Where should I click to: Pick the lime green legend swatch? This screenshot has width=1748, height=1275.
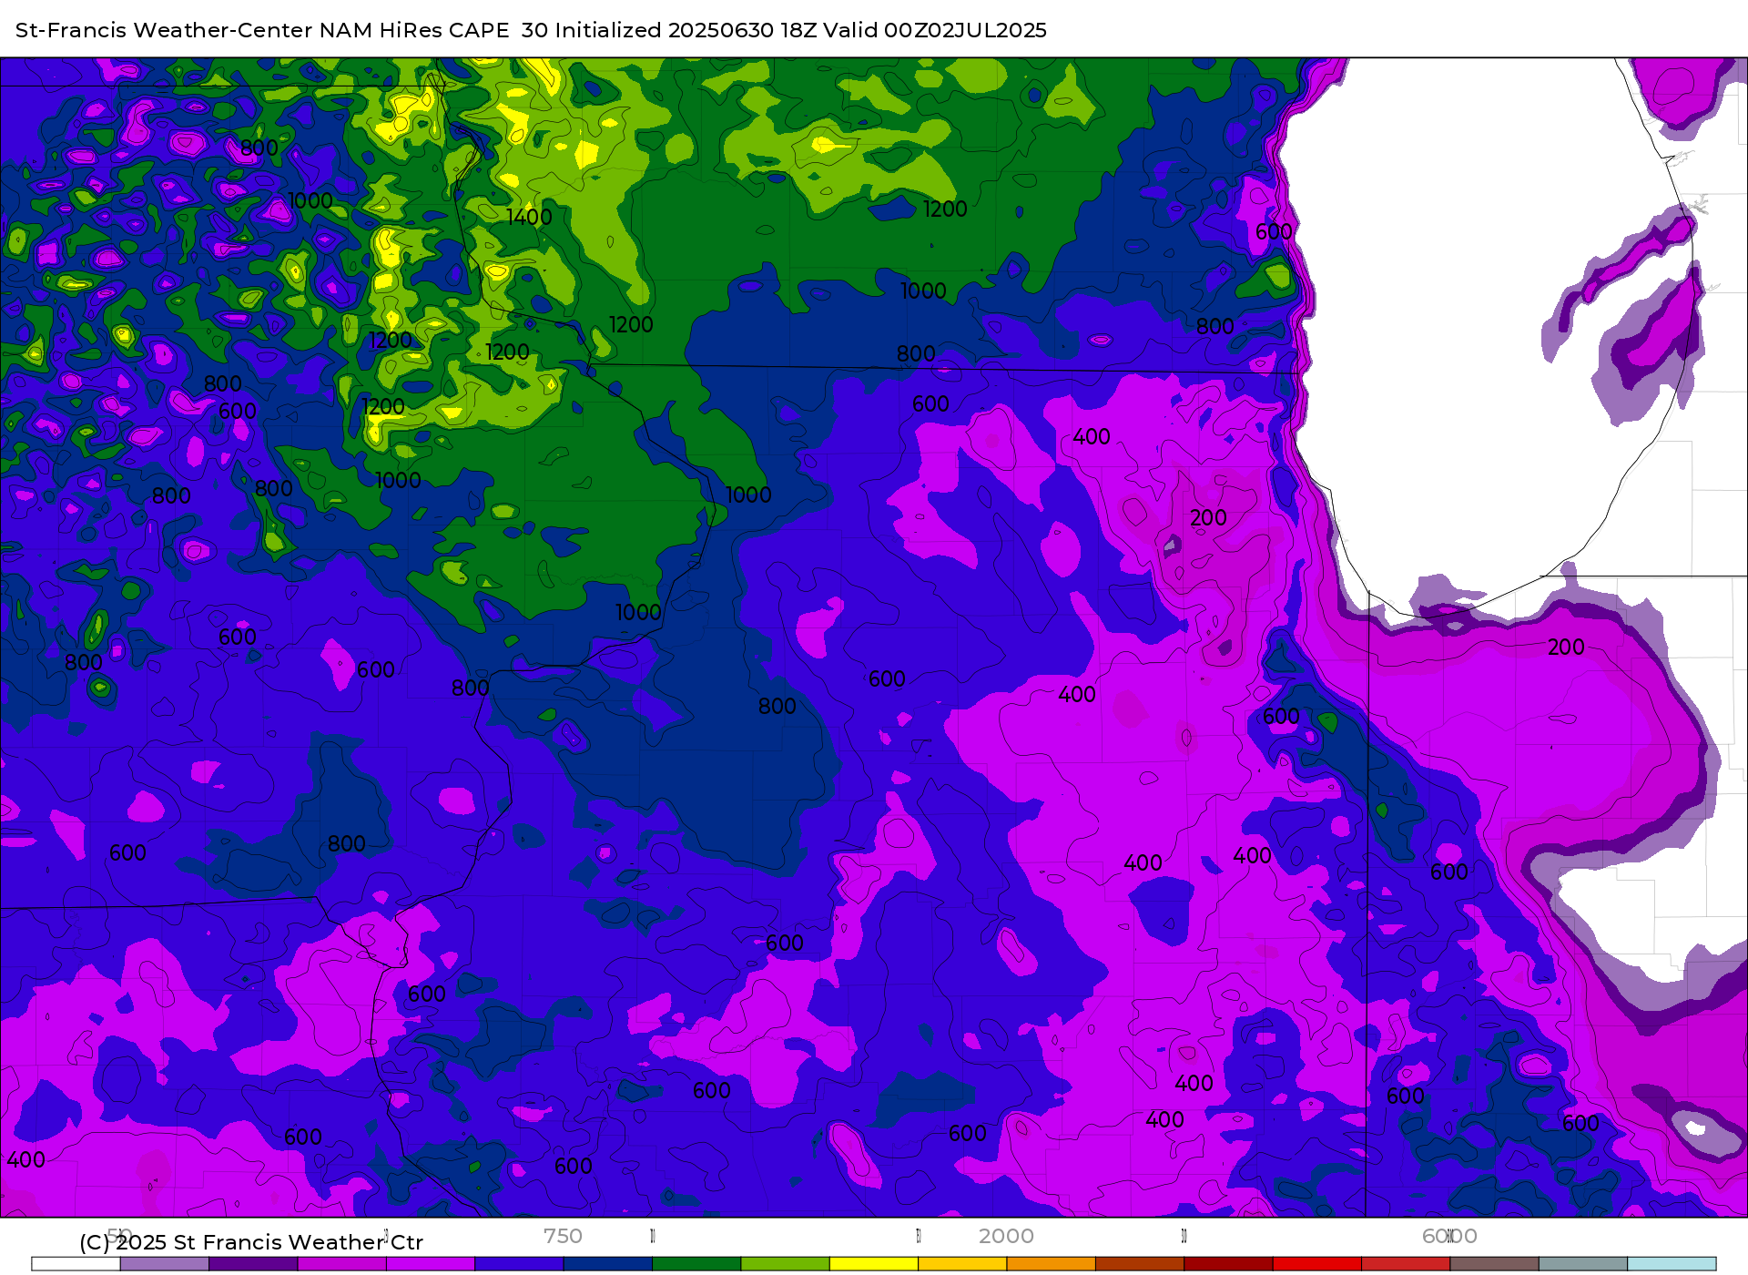(786, 1264)
